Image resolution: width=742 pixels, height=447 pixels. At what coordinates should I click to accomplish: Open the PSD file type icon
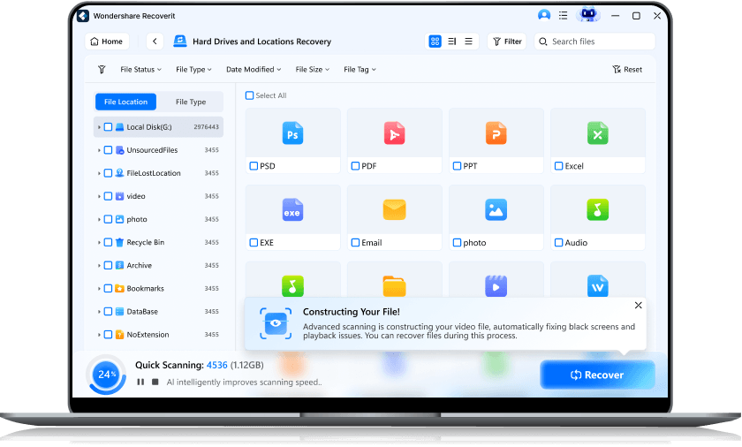tap(292, 133)
